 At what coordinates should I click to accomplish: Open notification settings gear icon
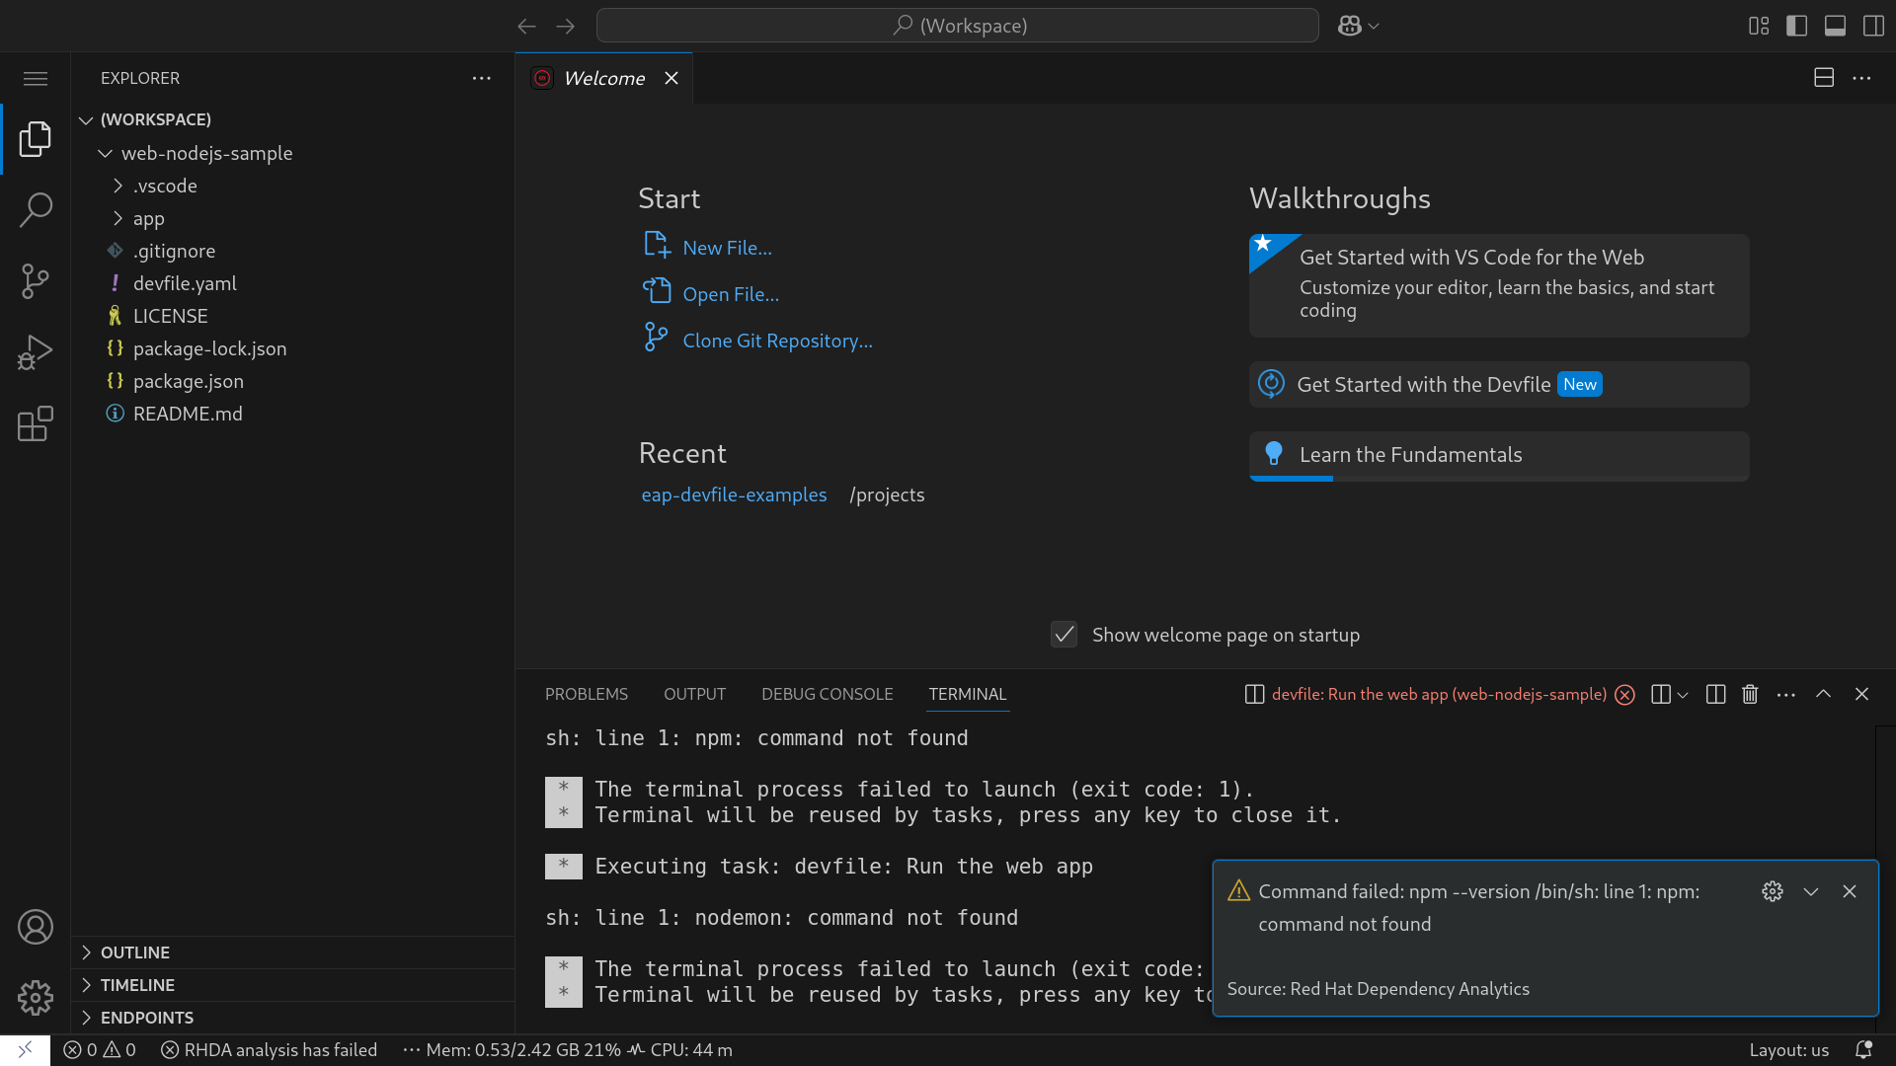click(1773, 891)
